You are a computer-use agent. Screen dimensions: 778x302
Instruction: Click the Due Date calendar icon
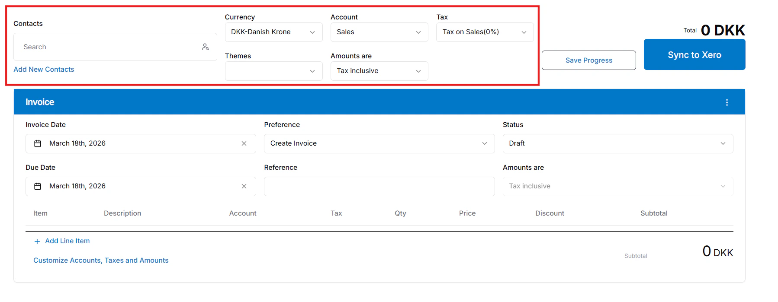(x=38, y=186)
